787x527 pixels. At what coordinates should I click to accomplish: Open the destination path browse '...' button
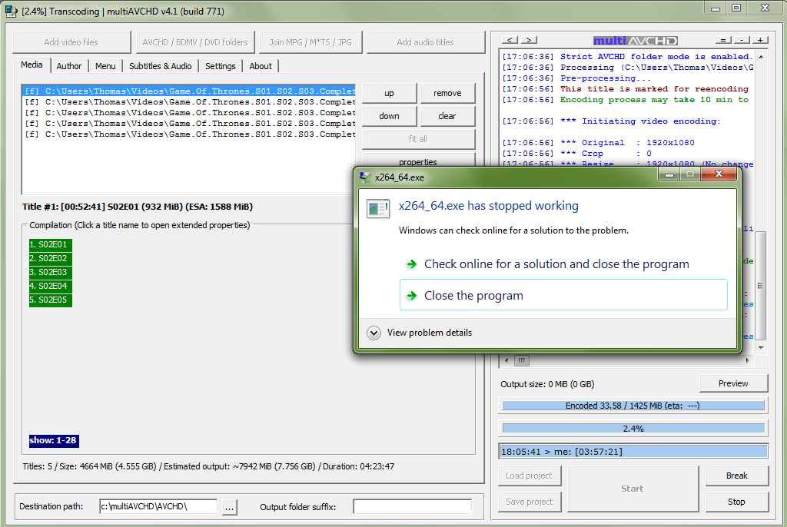pyautogui.click(x=229, y=507)
